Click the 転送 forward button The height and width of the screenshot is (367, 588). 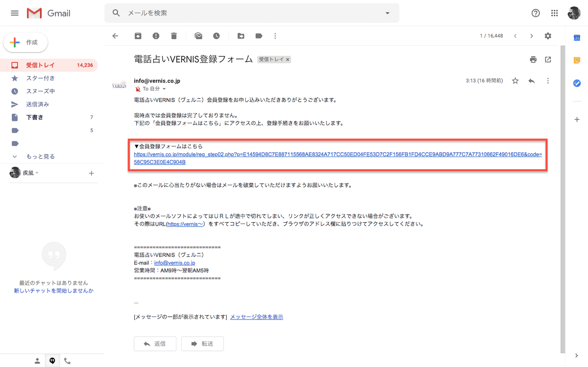coord(202,344)
